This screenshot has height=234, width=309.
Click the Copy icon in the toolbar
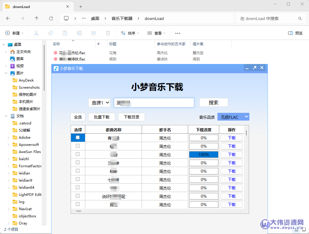51,33
